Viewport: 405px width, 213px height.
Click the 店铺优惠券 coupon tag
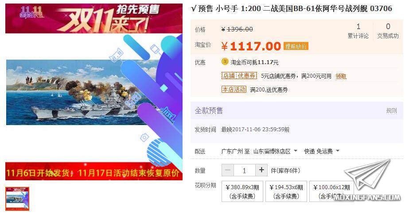pos(239,76)
